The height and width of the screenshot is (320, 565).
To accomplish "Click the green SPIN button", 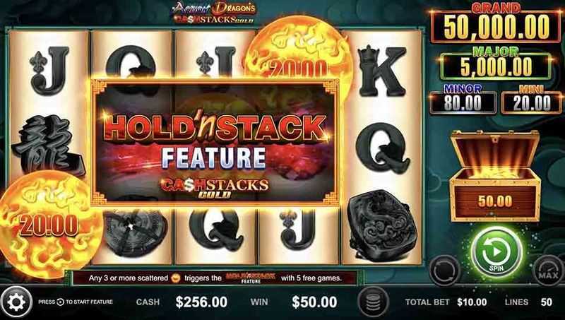I will coord(496,252).
